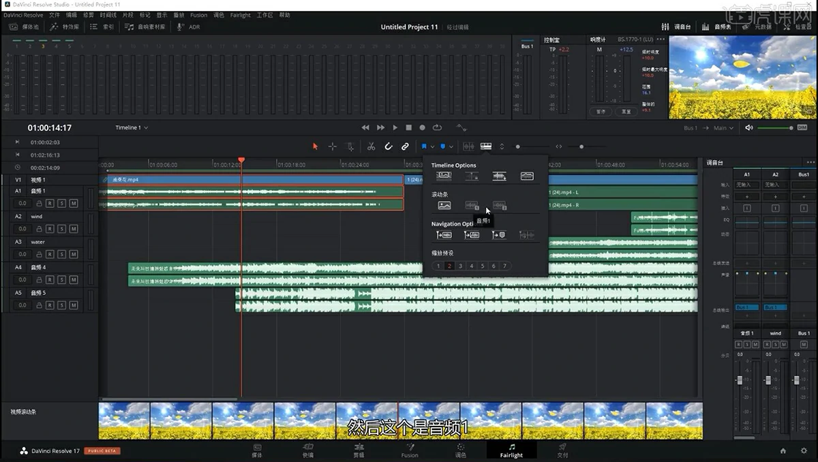This screenshot has width=818, height=462.
Task: Open the automation tool icon in transport
Action: pos(461,127)
